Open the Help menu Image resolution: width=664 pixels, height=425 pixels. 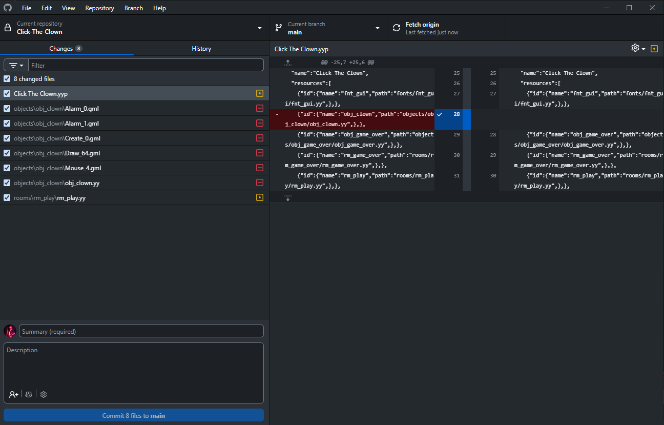(x=159, y=8)
